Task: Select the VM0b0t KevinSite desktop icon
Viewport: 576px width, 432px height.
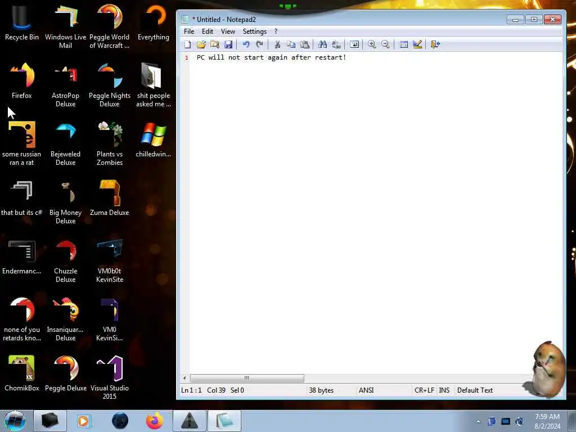Action: 110,260
